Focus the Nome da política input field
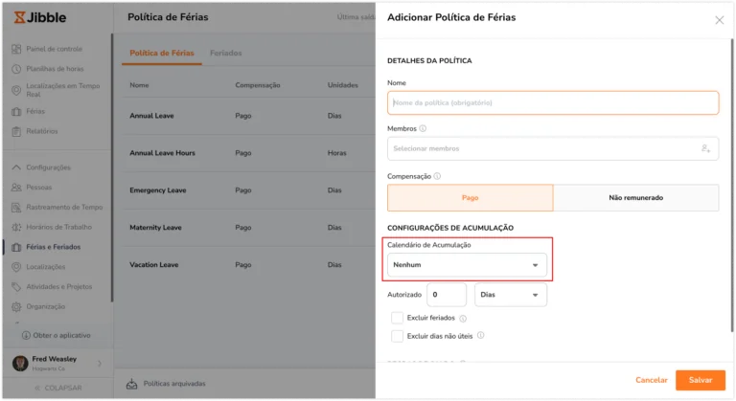Image resolution: width=736 pixels, height=401 pixels. point(553,102)
